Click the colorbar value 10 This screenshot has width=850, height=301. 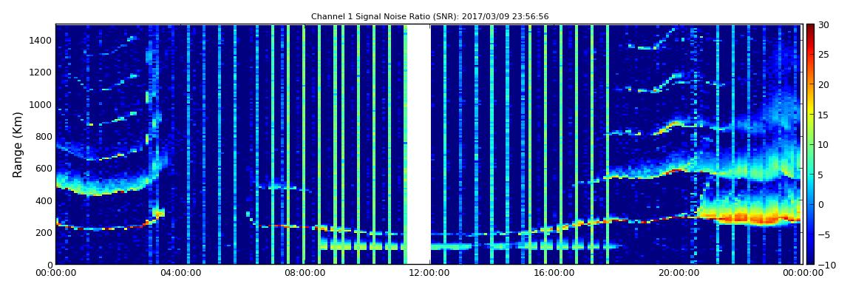[823, 144]
